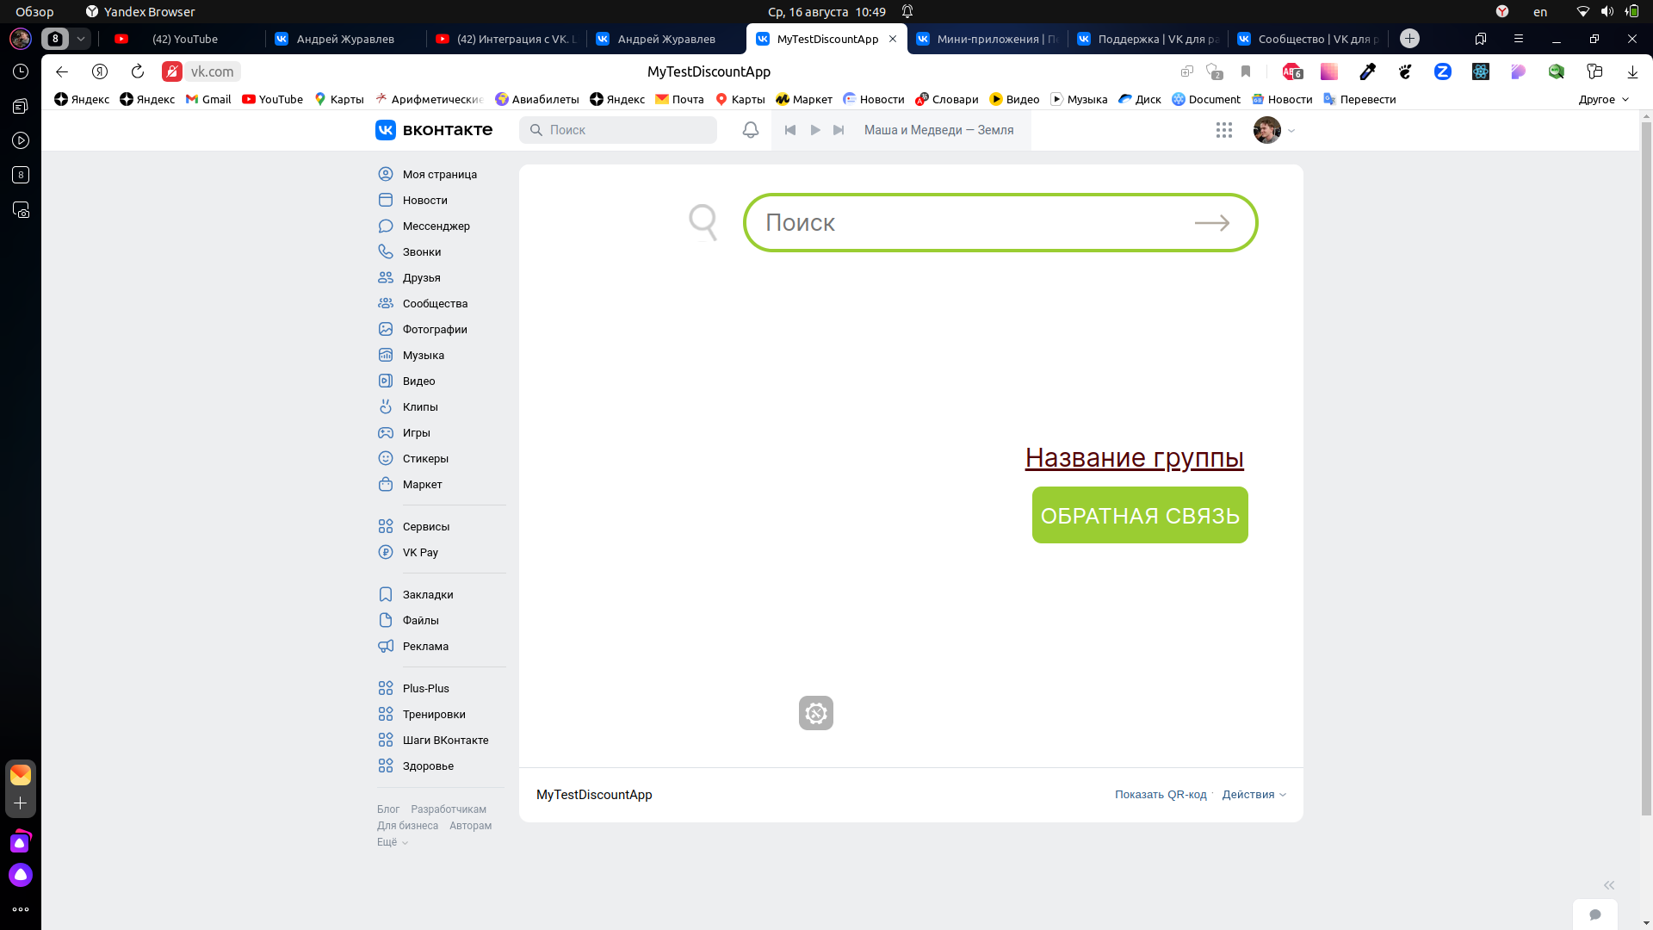Open Сообщества from sidebar
The image size is (1653, 930).
coord(435,303)
